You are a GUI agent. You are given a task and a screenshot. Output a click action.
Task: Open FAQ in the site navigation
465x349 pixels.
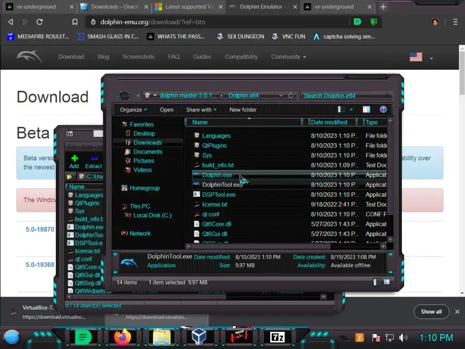point(174,57)
